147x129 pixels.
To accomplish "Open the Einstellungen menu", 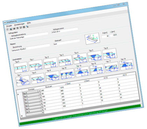I will click(x=20, y=24).
